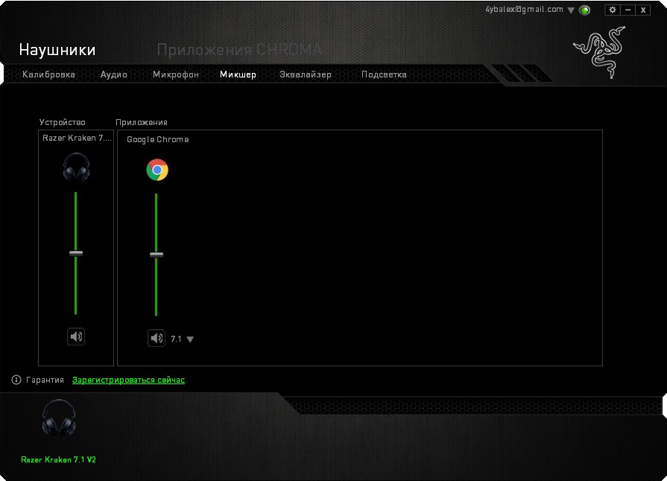The width and height of the screenshot is (667, 481).
Task: Click the Зарегистрироваться сейчас link
Action: [x=128, y=380]
